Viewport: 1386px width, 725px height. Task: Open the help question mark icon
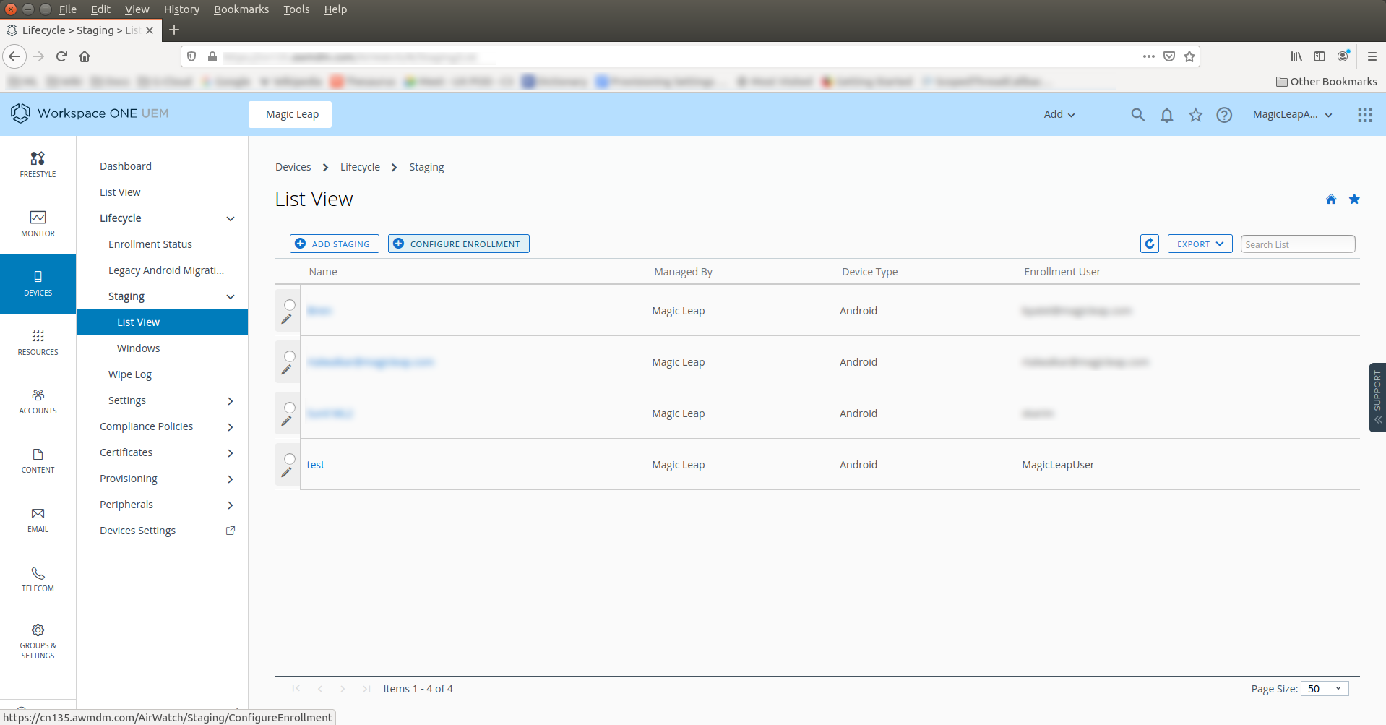(1224, 114)
